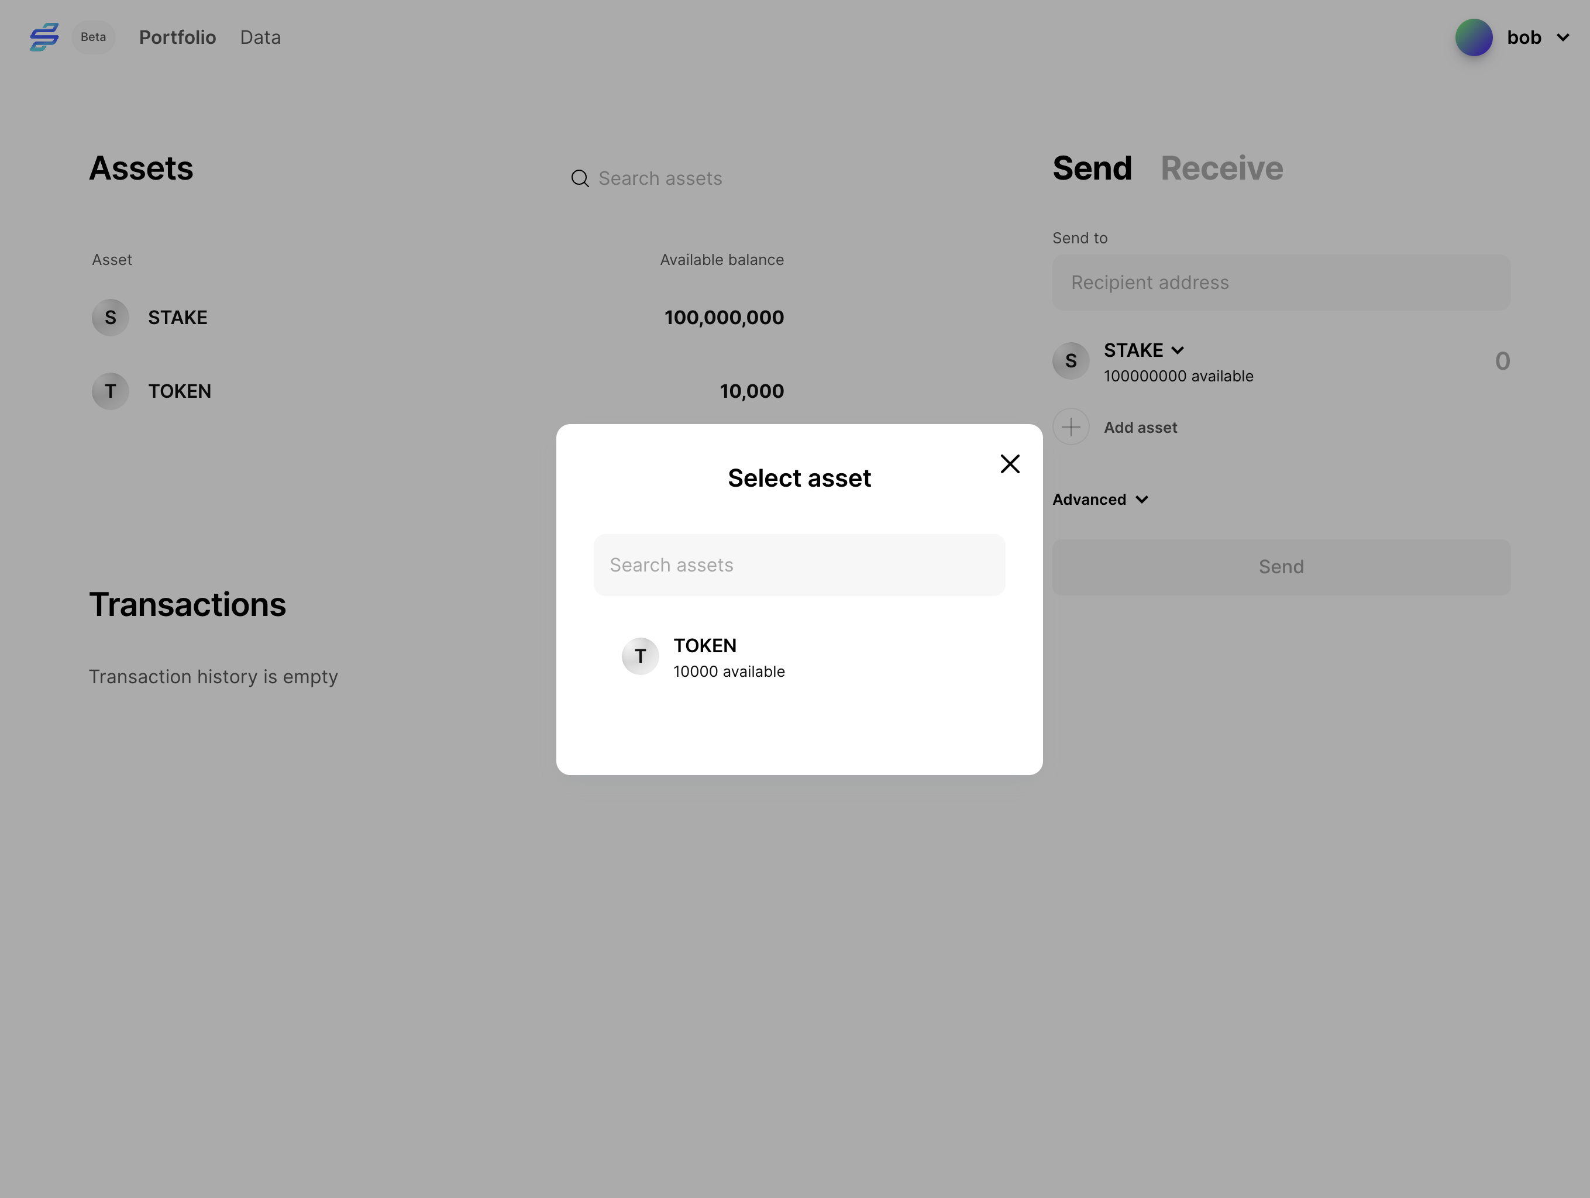Click the search magnifier icon above assets
Screen dimensions: 1590x1198
pos(579,178)
